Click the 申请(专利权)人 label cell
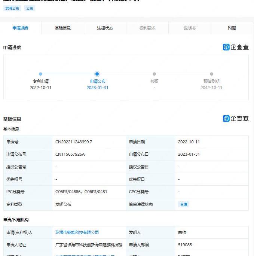Viewport: 254px width, 256px height. (28, 232)
